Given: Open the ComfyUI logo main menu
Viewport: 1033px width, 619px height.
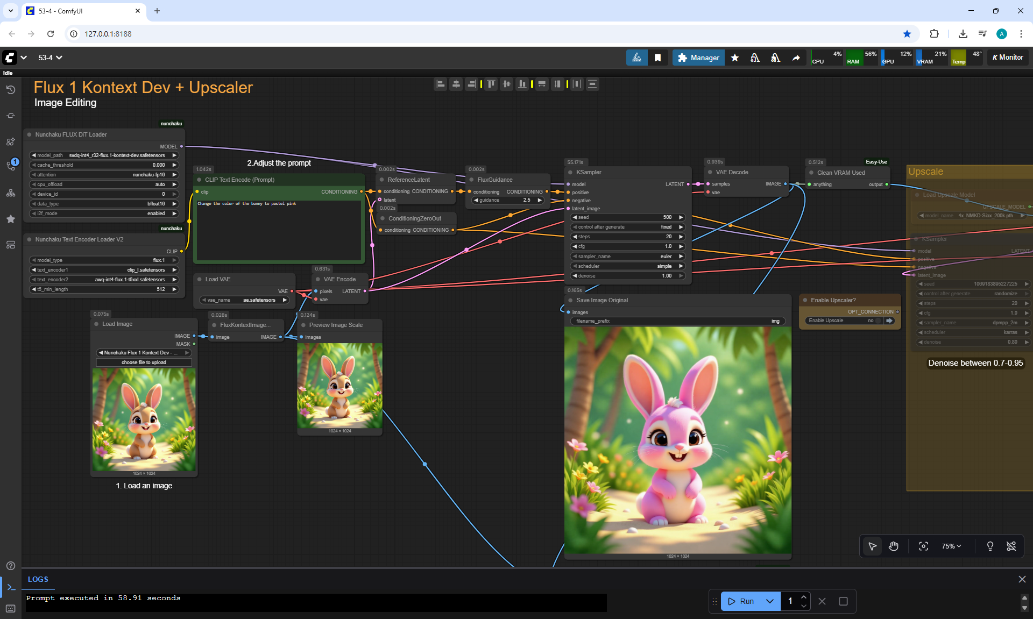Looking at the screenshot, I should [10, 58].
